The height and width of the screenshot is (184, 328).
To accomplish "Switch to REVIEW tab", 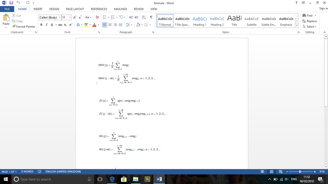I will click(x=139, y=9).
